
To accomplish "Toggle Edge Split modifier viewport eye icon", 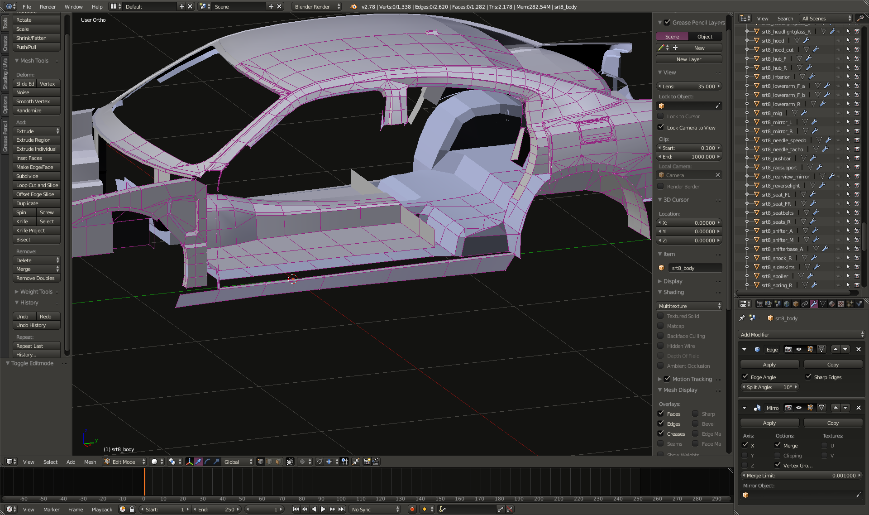I will click(x=799, y=349).
